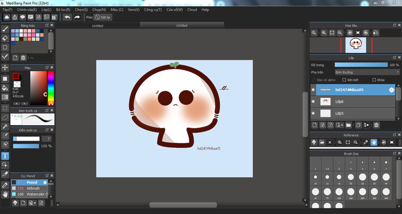The height and width of the screenshot is (214, 402).
Task: Click the canvas horizontal scrollbar
Action: coord(183,205)
